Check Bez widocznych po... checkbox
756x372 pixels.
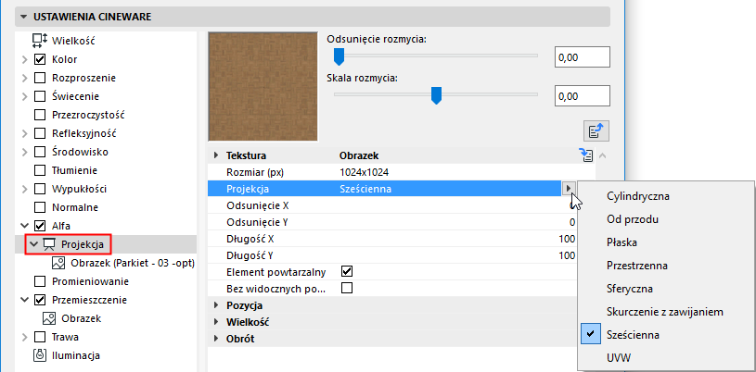click(347, 289)
